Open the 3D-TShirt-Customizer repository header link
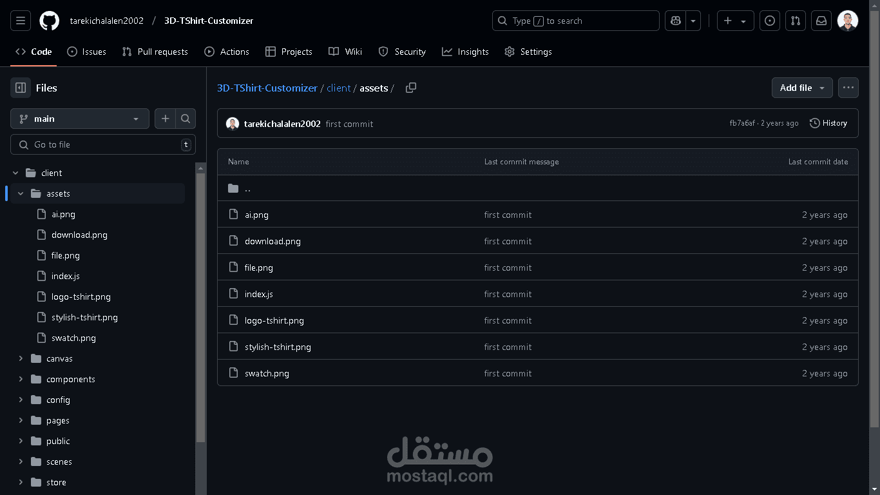The image size is (880, 495). click(x=209, y=21)
